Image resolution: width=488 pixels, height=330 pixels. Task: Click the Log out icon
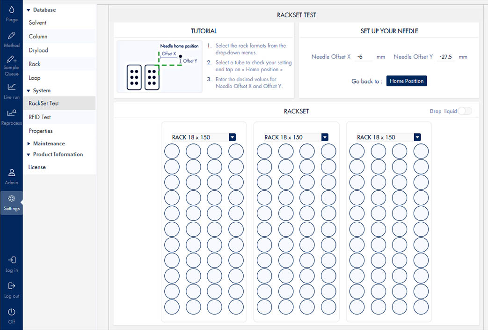tap(12, 286)
